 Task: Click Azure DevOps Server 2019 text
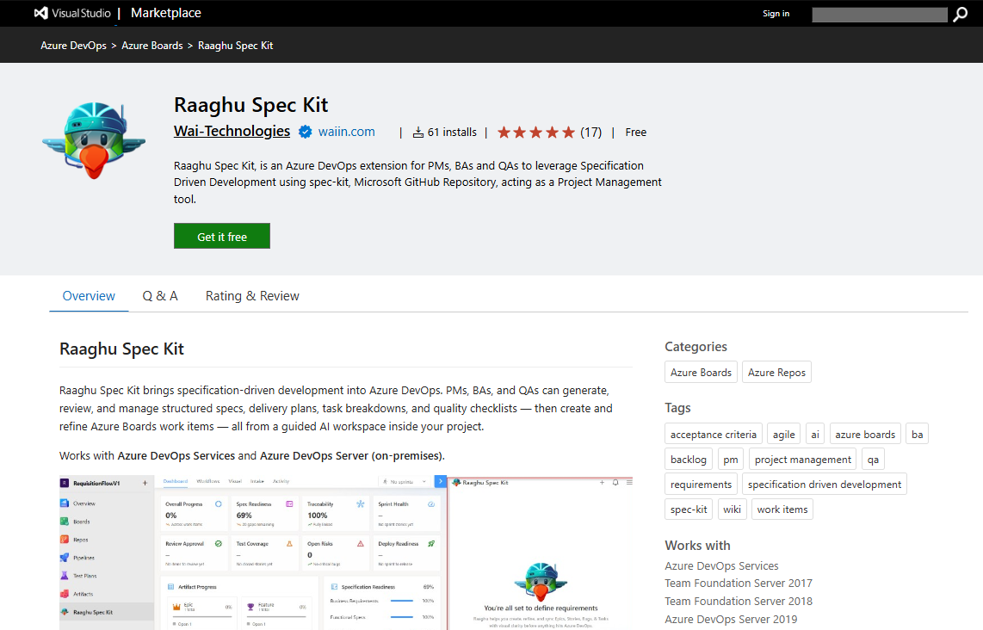click(731, 620)
